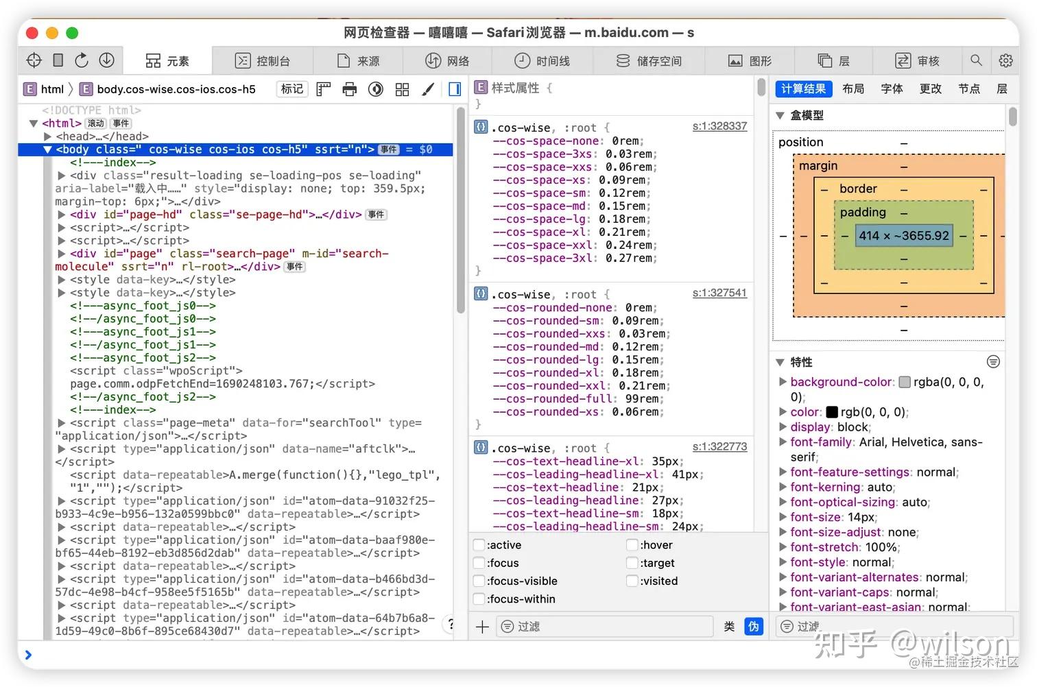Enable the :focus-within checkbox
This screenshot has height=687, width=1037.
(479, 599)
